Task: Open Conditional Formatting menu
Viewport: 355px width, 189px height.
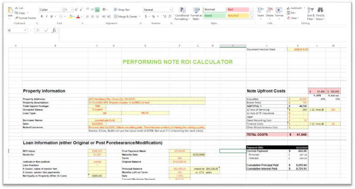Action: [x=182, y=14]
